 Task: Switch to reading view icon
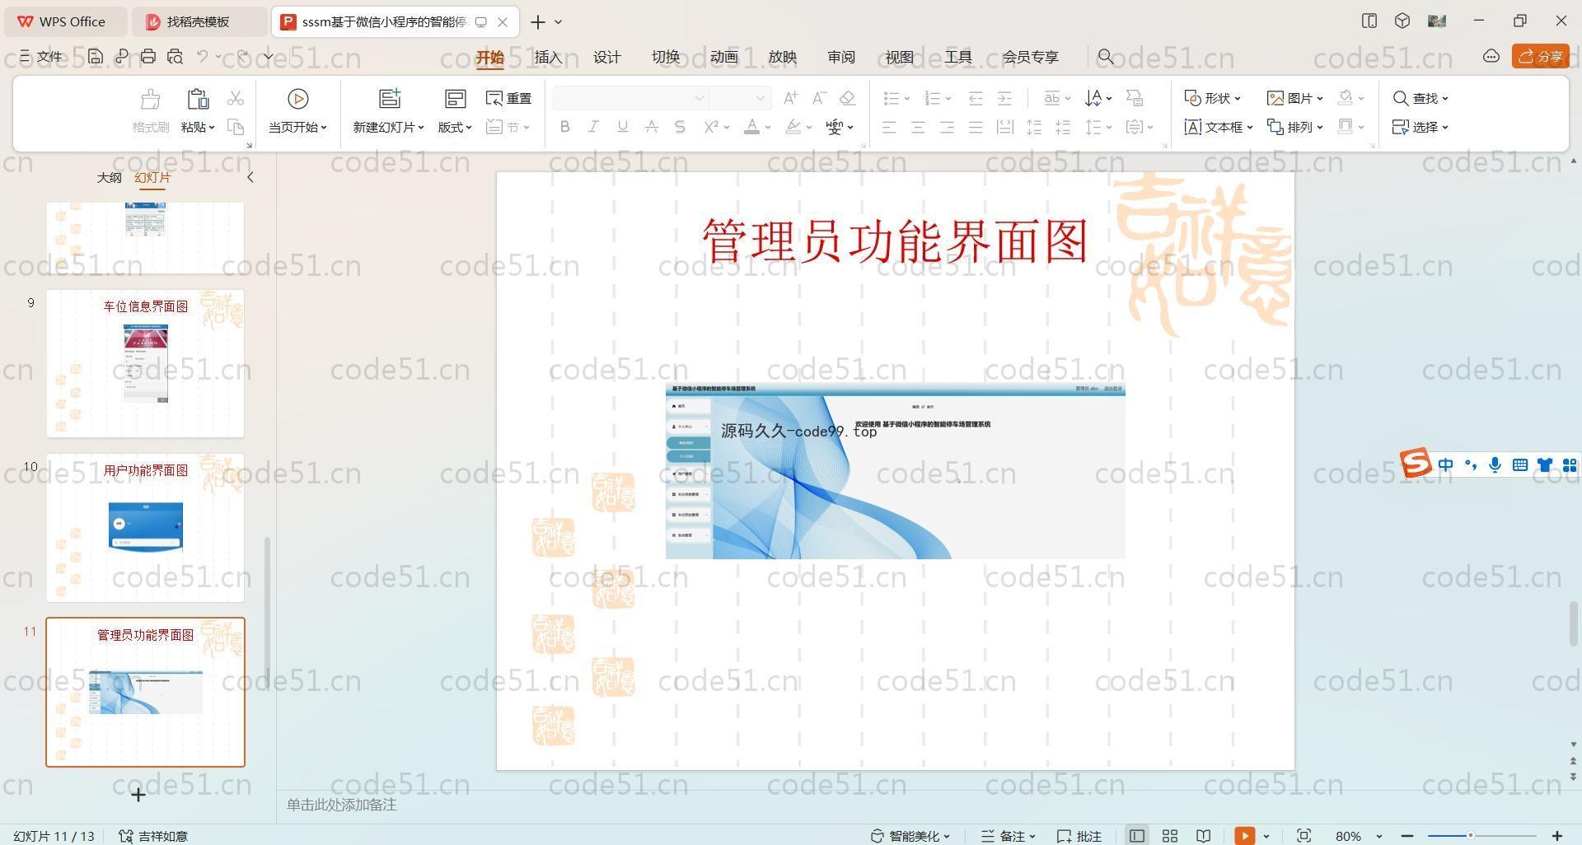tap(1204, 836)
